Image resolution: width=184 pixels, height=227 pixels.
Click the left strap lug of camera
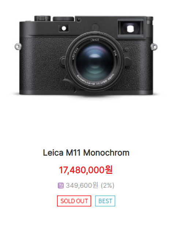click(18, 47)
